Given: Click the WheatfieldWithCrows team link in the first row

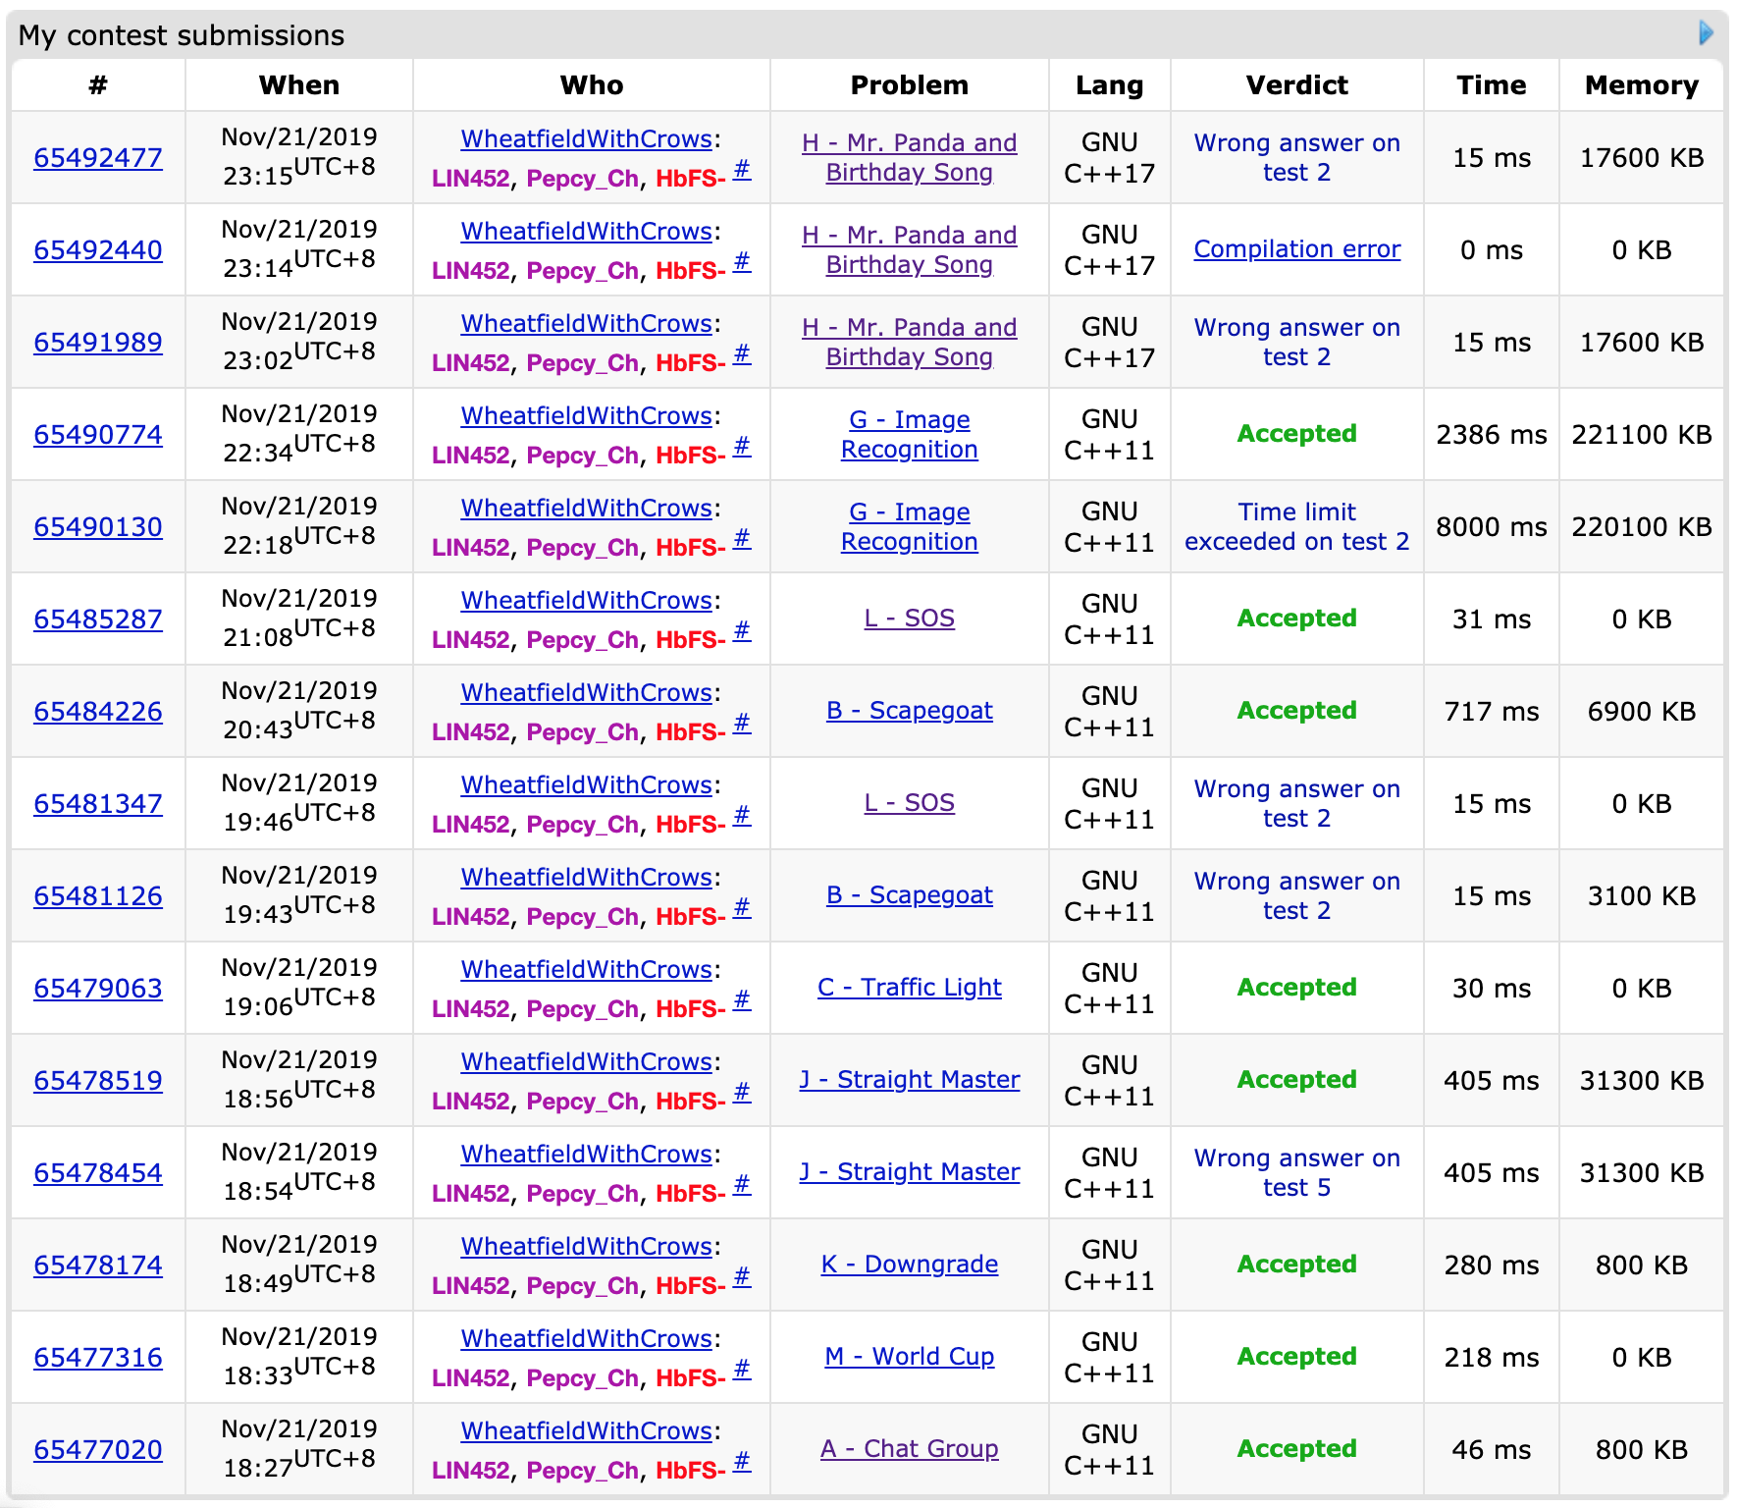Looking at the screenshot, I should click(586, 139).
